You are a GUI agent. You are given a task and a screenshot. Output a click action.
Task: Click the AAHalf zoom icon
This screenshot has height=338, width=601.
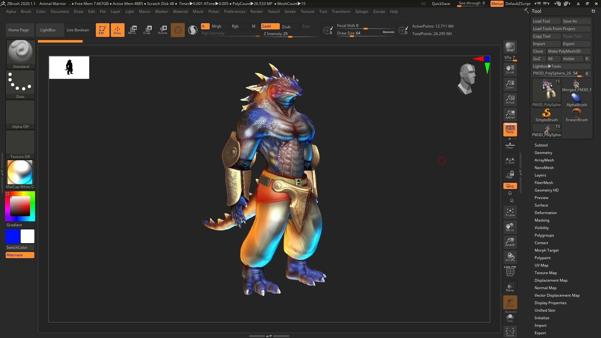pos(510,115)
